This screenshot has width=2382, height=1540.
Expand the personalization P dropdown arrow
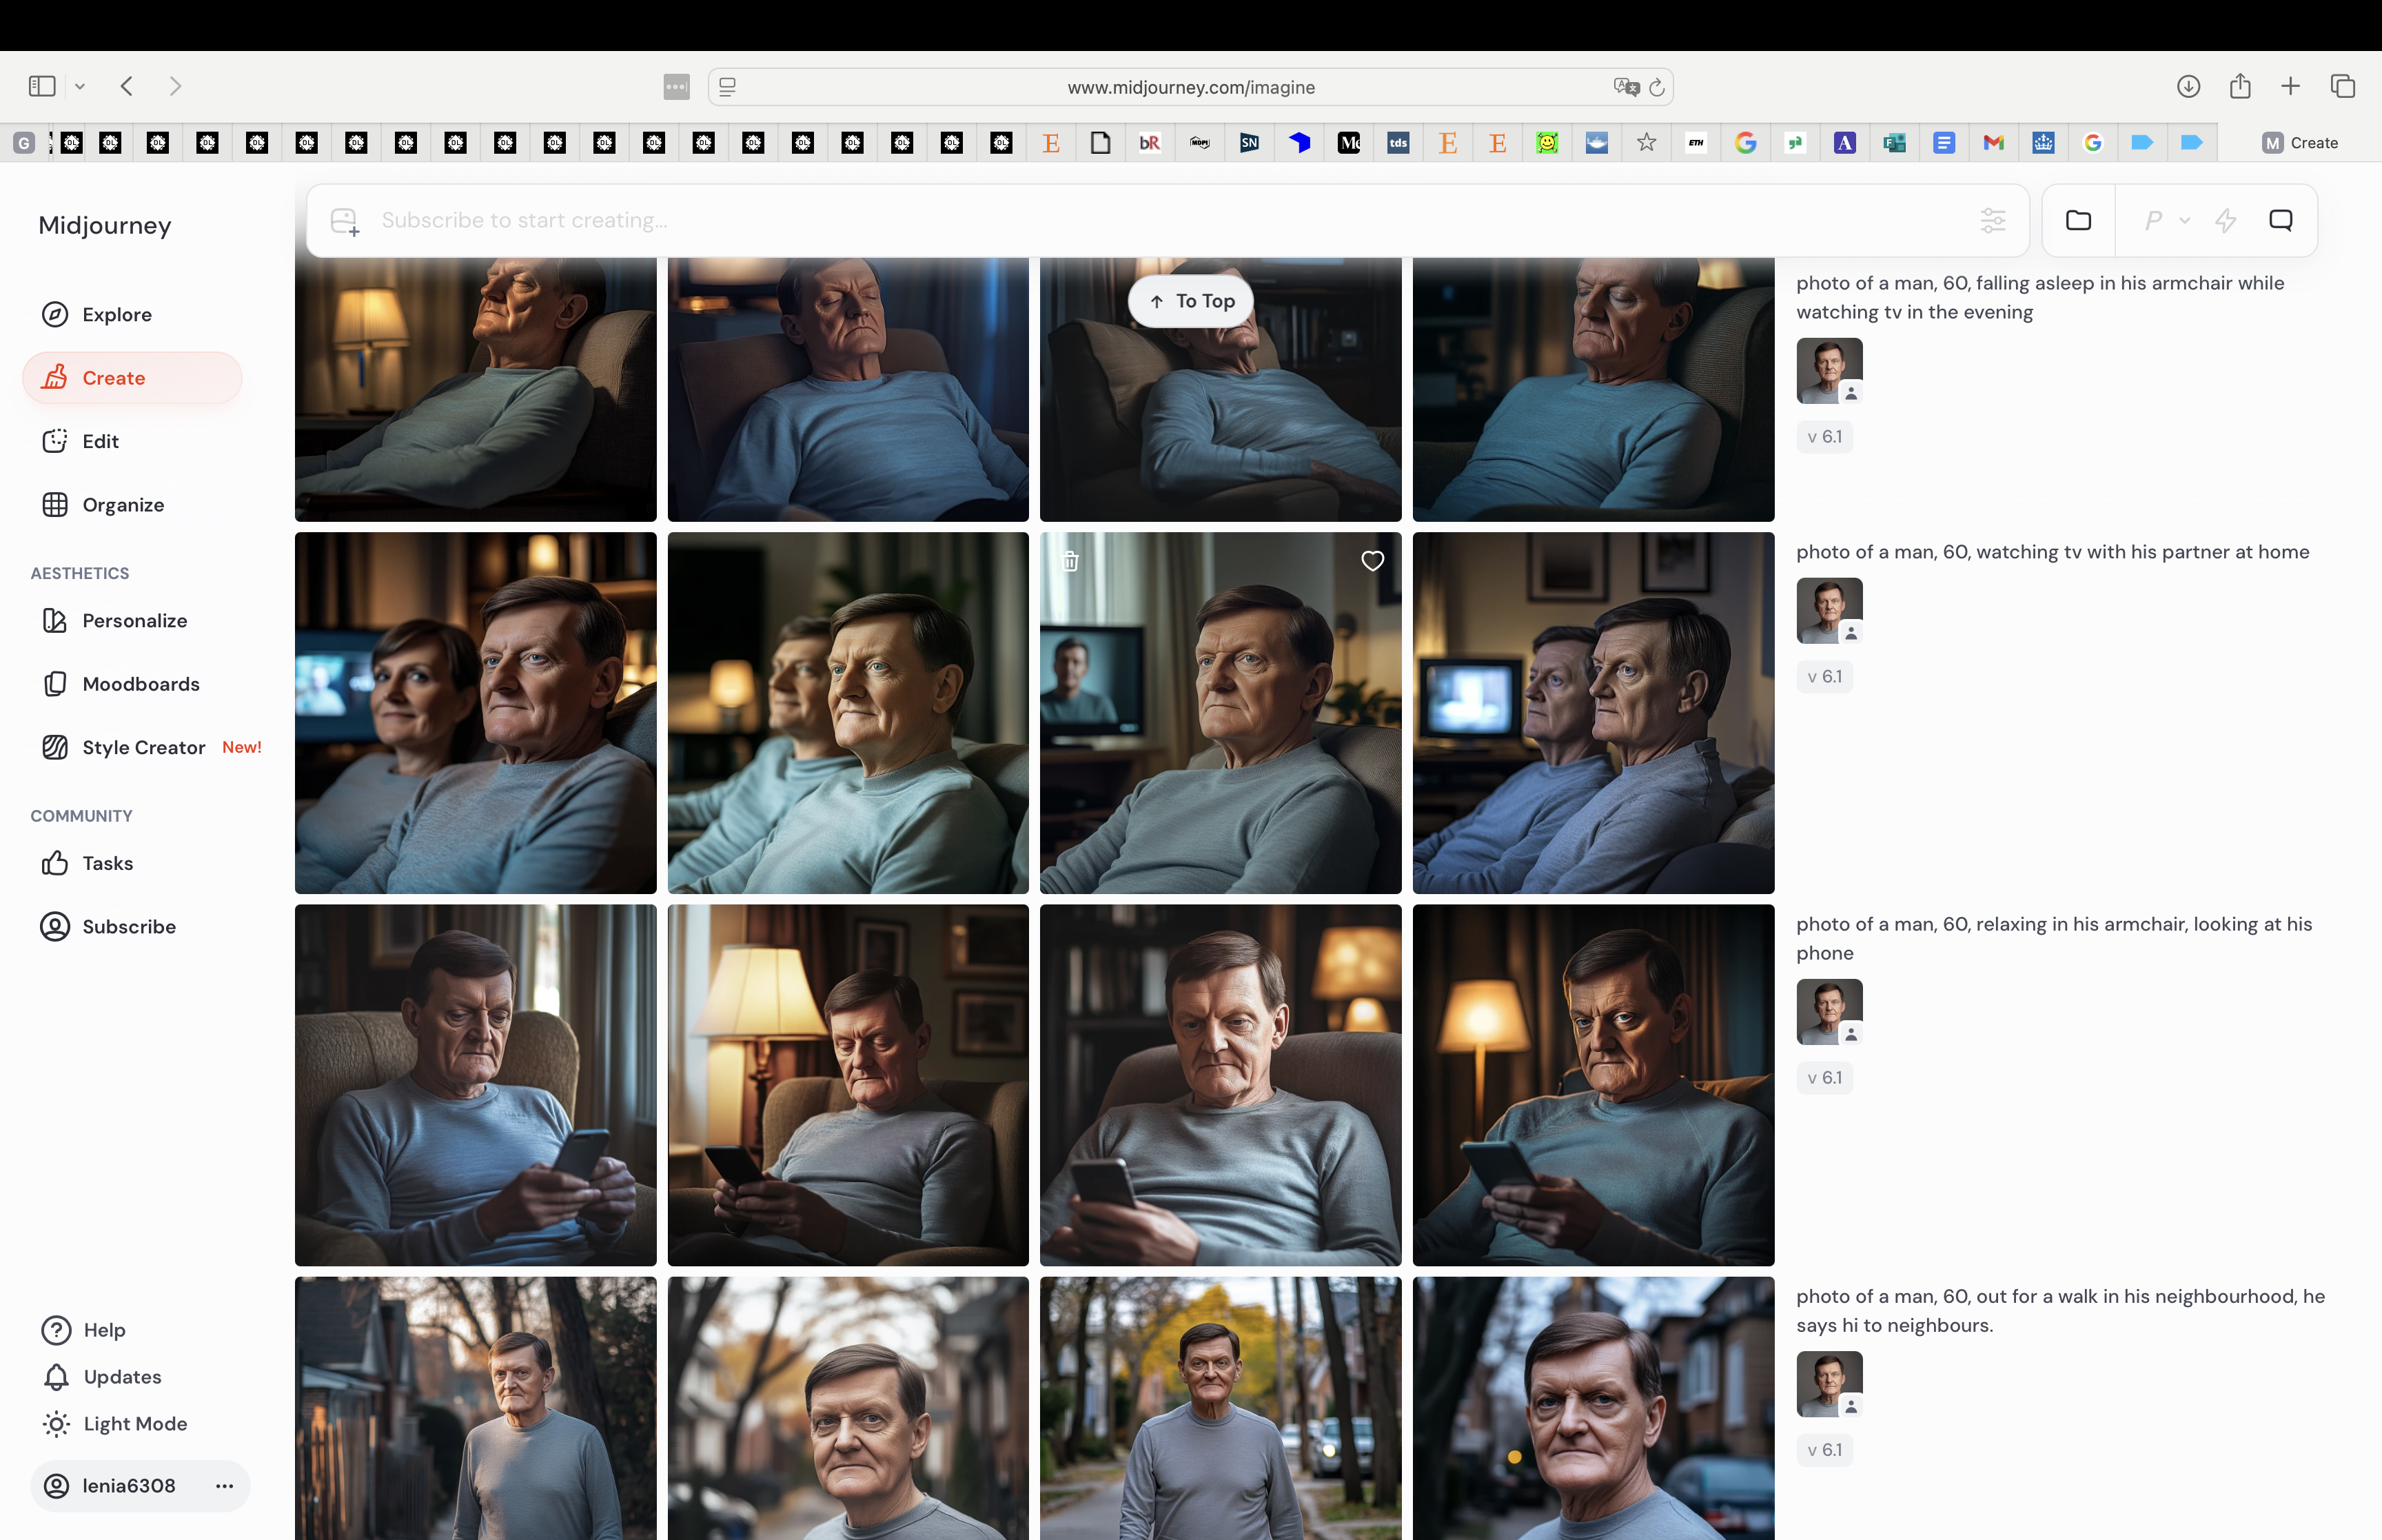2185,220
